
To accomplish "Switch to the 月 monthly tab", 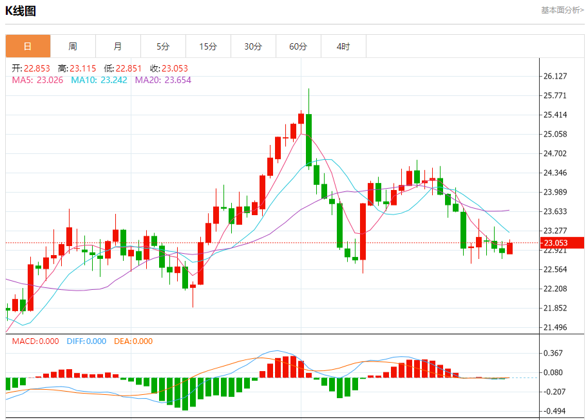I will coord(118,46).
